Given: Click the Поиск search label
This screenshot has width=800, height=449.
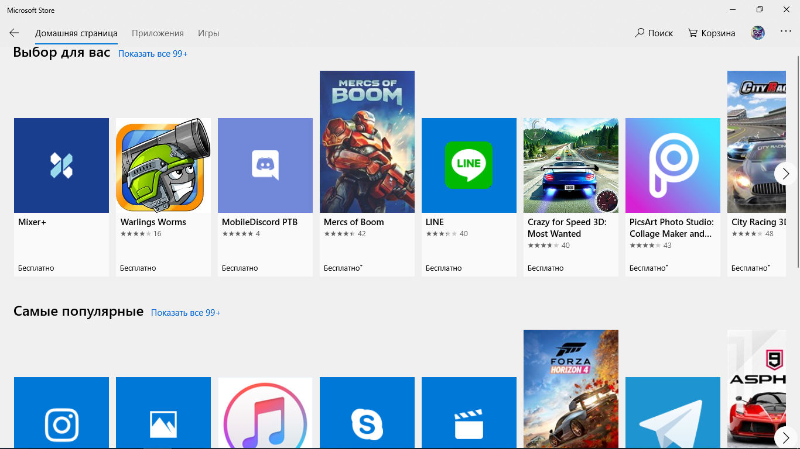Looking at the screenshot, I should coord(661,33).
